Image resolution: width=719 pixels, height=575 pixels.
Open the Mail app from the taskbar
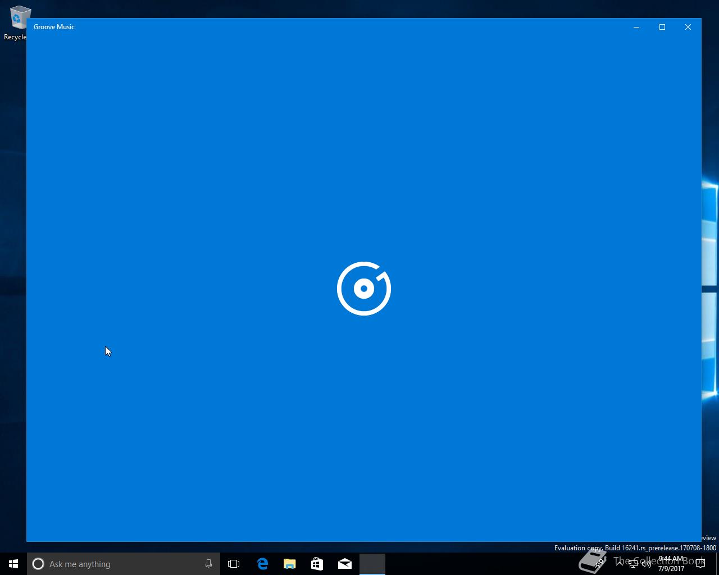[345, 564]
